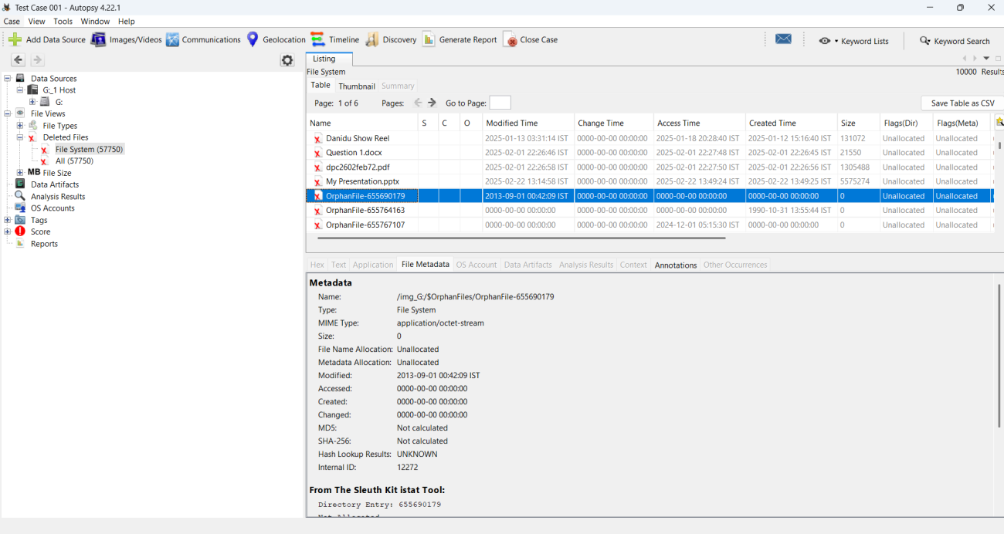The height and width of the screenshot is (534, 1004).
Task: Open the Images/Videos viewer
Action: 127,39
